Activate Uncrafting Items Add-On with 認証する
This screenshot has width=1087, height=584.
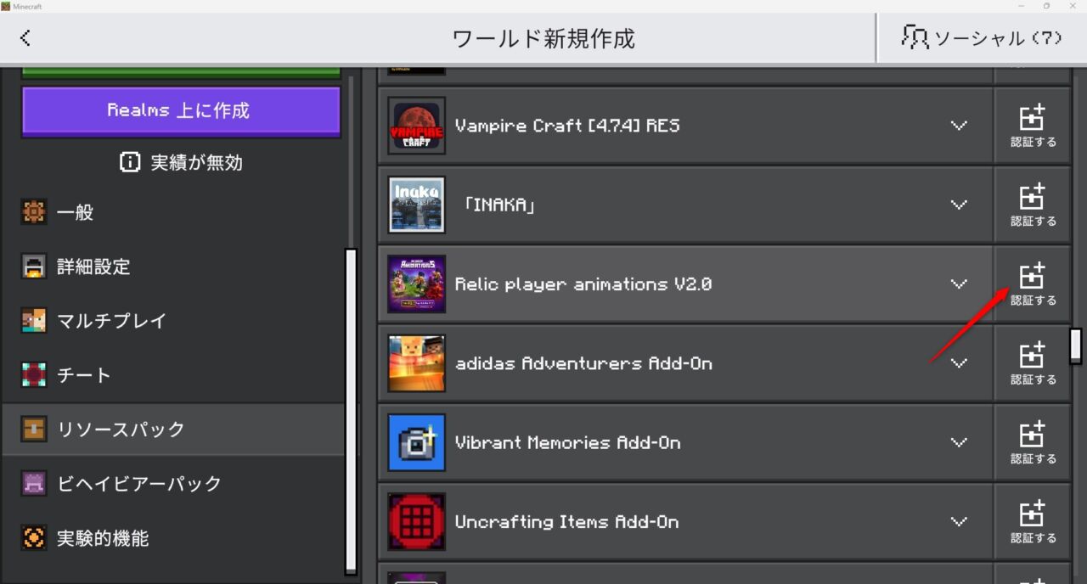(1033, 521)
